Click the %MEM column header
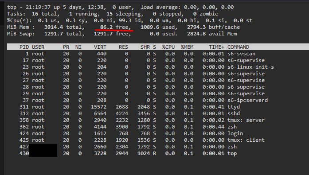The height and width of the screenshot is (175, 309). [x=187, y=47]
